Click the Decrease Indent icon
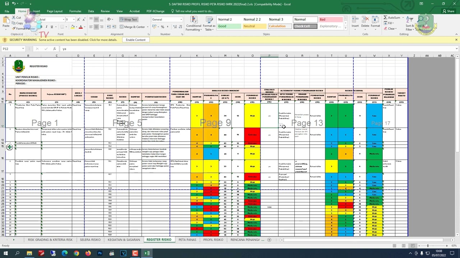This screenshot has height=258, width=460. pyautogui.click(x=109, y=27)
